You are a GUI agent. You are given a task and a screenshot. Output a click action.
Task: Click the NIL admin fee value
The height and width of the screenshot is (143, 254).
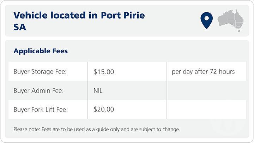[x=98, y=91]
